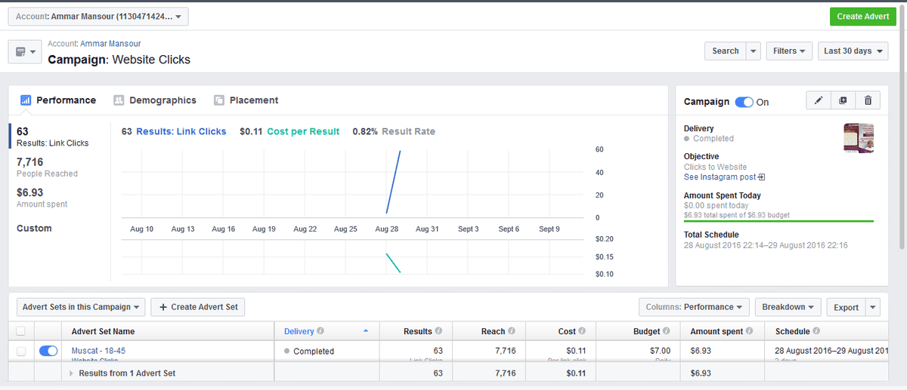907x390 pixels.
Task: Open the Last 30 days date dropdown
Action: (853, 51)
